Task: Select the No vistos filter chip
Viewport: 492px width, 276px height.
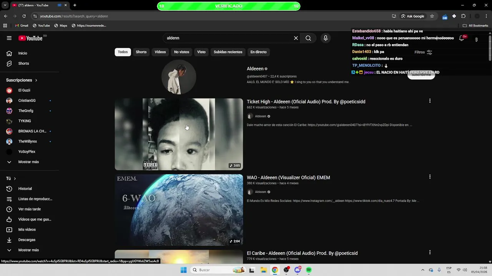Action: pyautogui.click(x=181, y=52)
